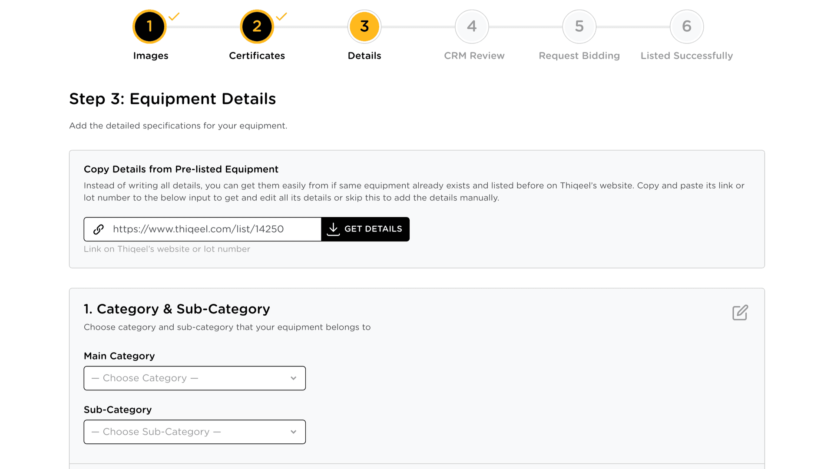Viewport: 834px width, 469px height.
Task: Select the Listed Successfully step label
Action: click(x=686, y=56)
